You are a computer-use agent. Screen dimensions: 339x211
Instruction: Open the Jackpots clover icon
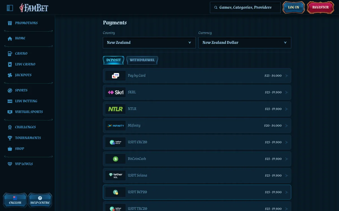pyautogui.click(x=10, y=75)
